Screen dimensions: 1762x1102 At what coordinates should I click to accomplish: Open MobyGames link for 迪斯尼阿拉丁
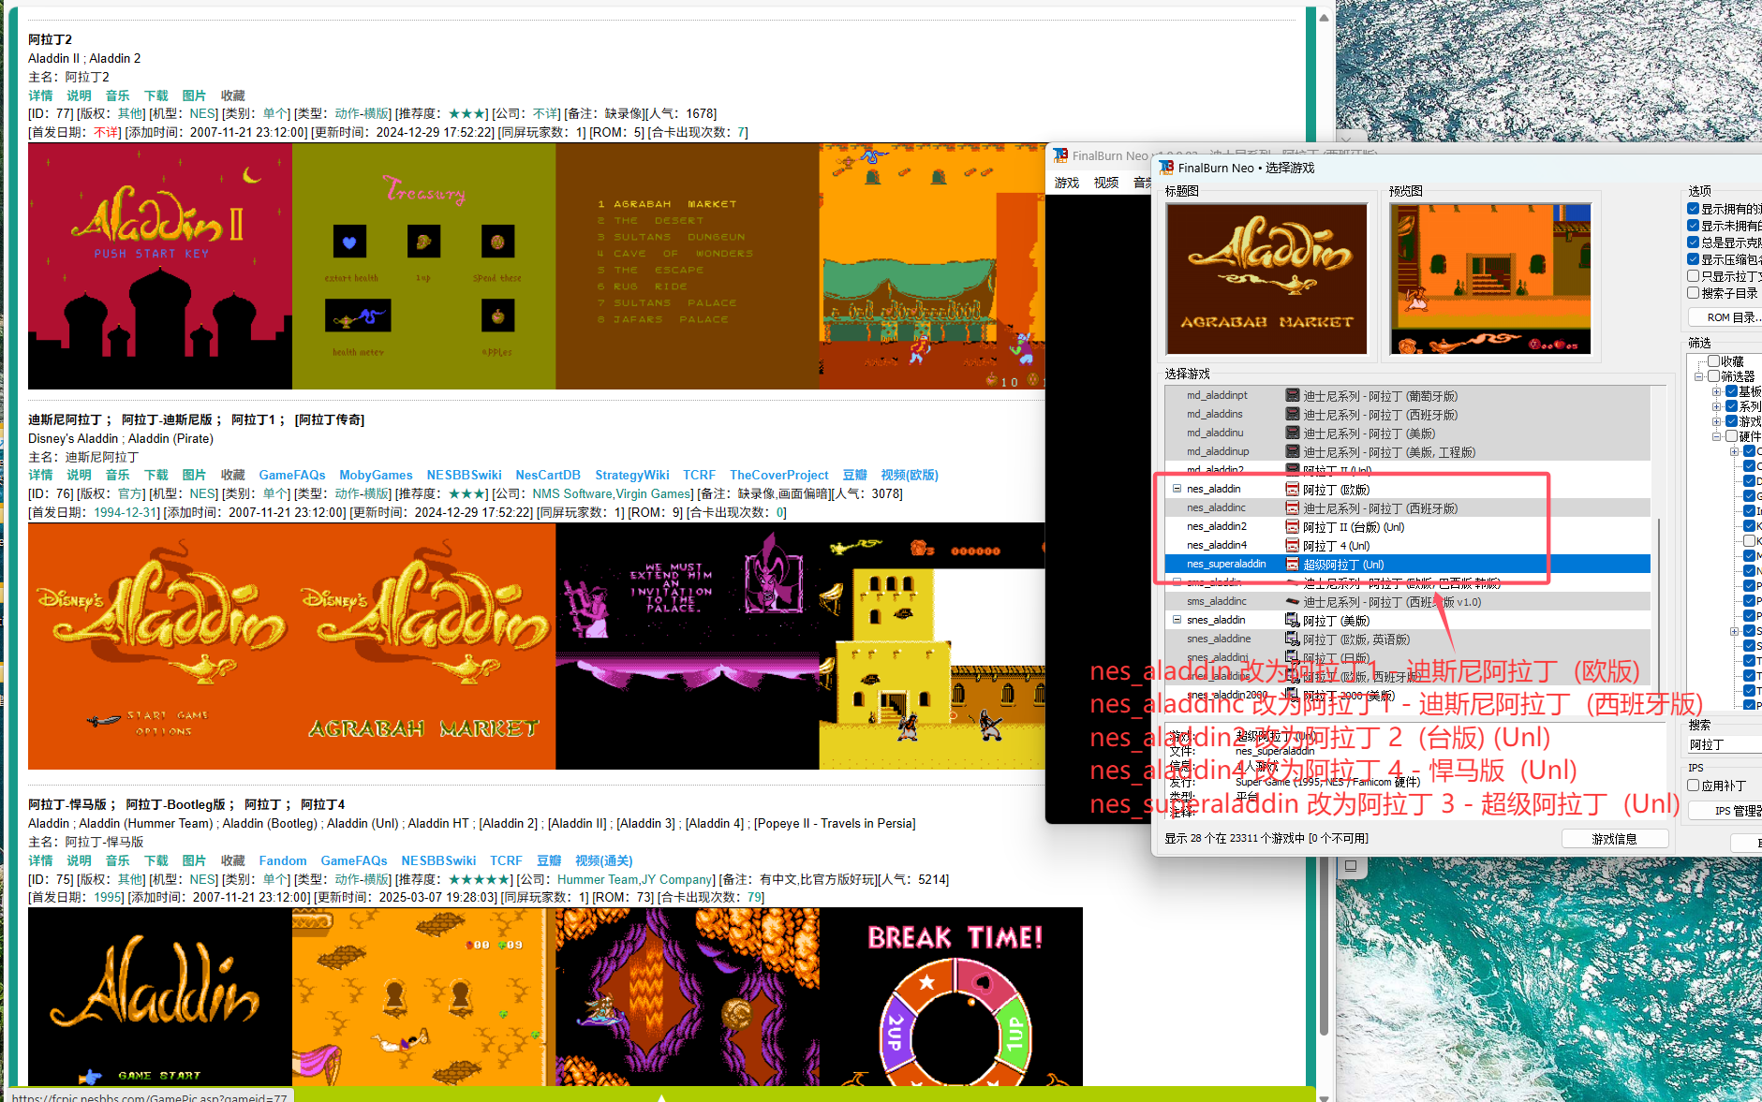pos(376,476)
